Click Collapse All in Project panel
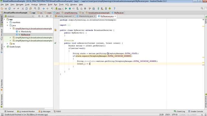The width and height of the screenshot is (207, 116). coord(42,16)
